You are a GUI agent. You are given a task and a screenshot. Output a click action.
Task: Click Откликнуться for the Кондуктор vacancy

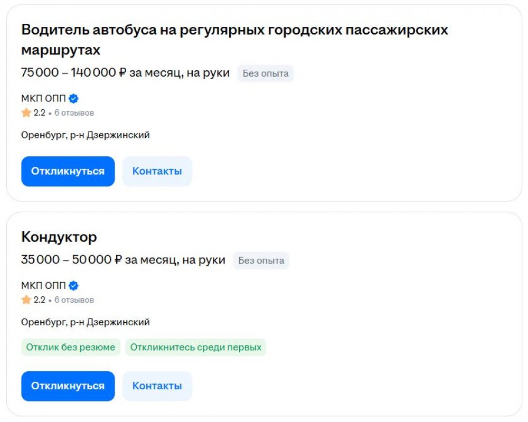(68, 386)
